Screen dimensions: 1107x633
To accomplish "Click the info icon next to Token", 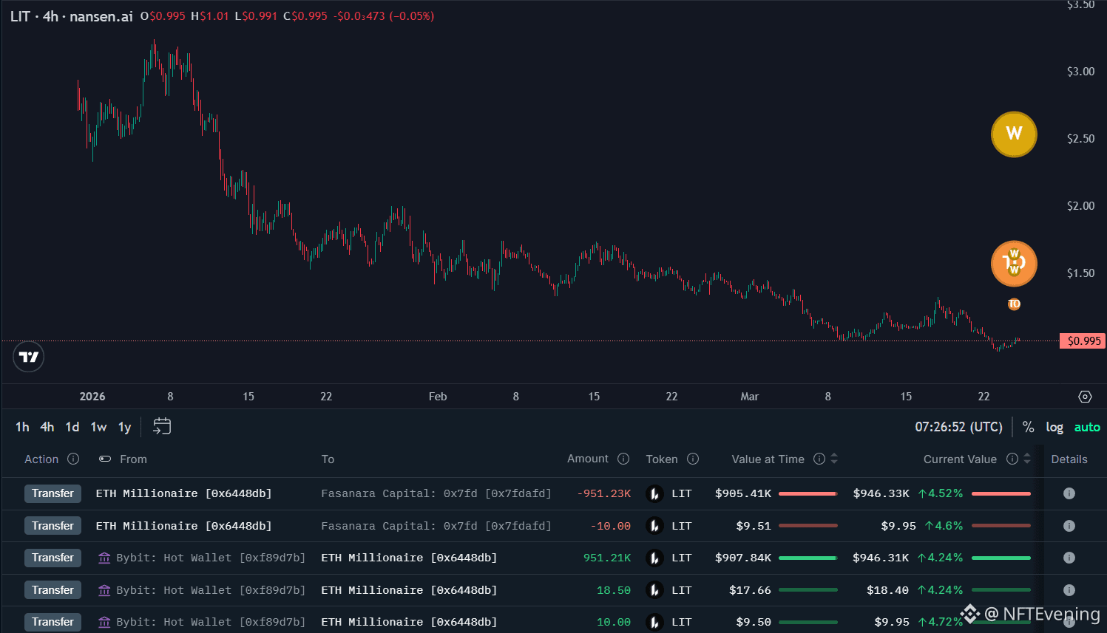I will 693,459.
